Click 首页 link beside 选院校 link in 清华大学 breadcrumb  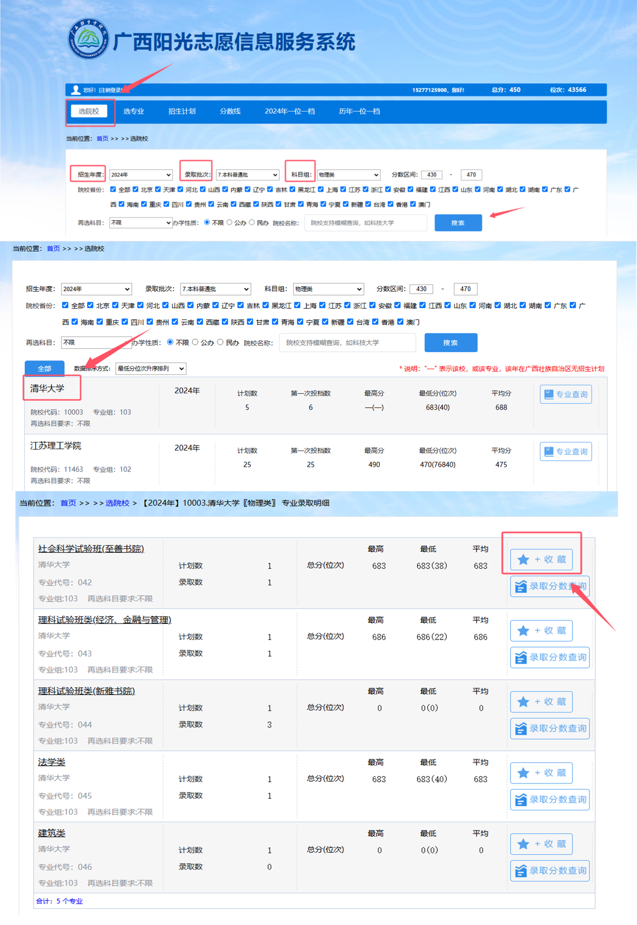(x=68, y=503)
